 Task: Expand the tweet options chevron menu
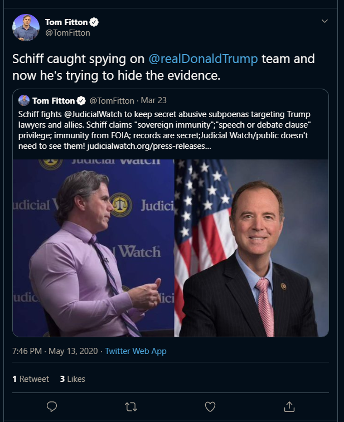[x=325, y=21]
